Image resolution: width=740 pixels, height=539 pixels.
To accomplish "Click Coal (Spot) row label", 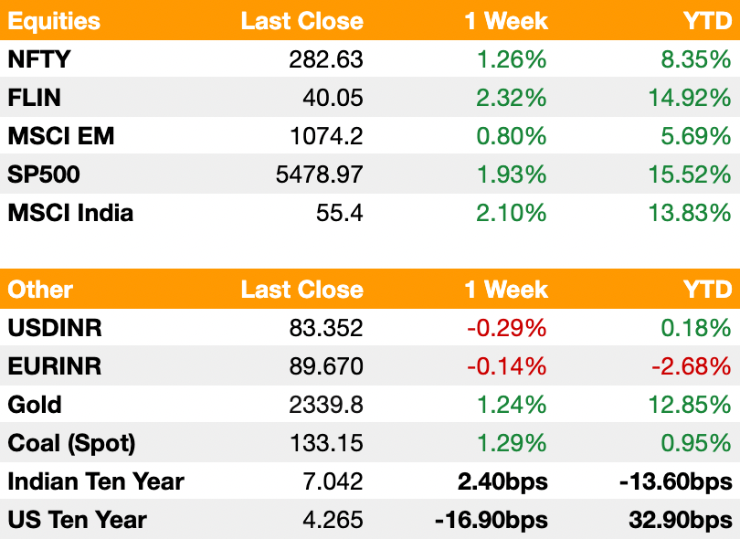I will (x=71, y=443).
